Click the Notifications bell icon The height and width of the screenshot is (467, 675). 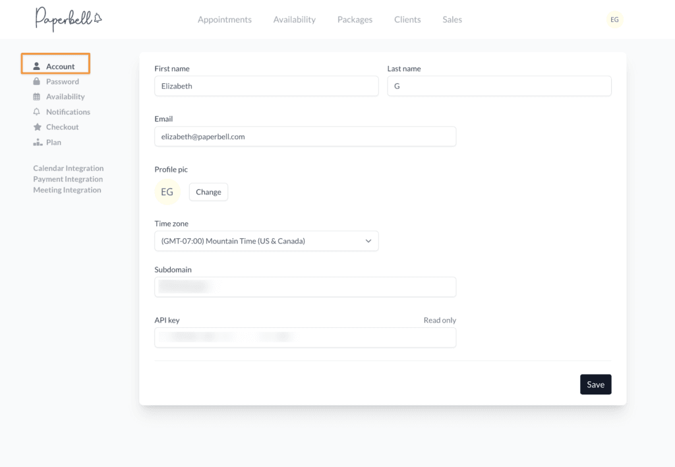[37, 111]
